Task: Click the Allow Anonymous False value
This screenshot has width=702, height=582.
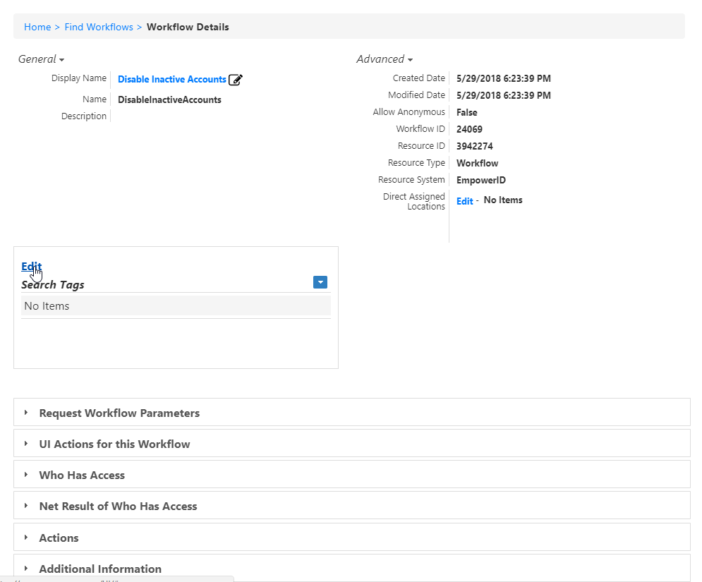Action: (467, 111)
